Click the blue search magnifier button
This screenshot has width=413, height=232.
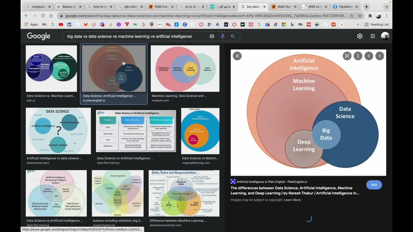tap(233, 36)
